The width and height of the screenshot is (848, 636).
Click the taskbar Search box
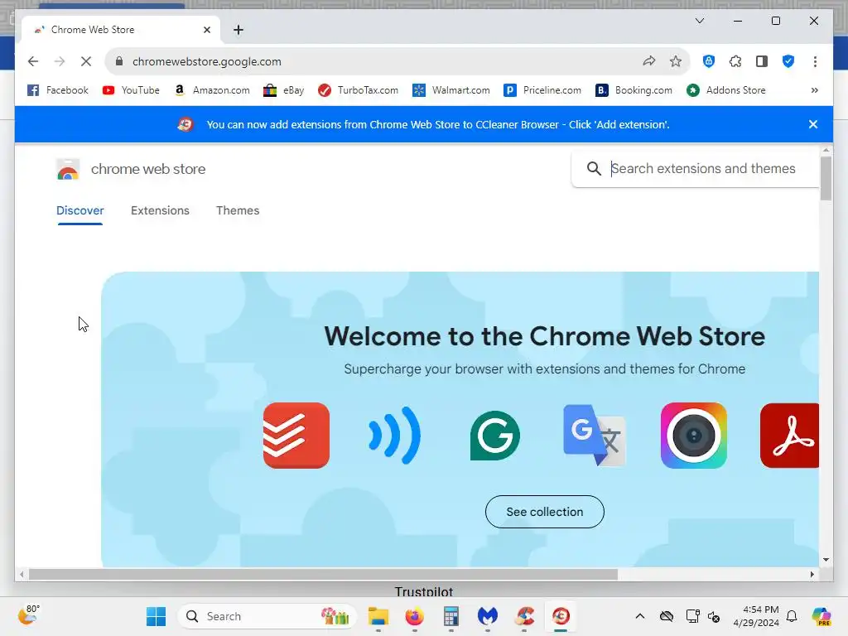[267, 616]
